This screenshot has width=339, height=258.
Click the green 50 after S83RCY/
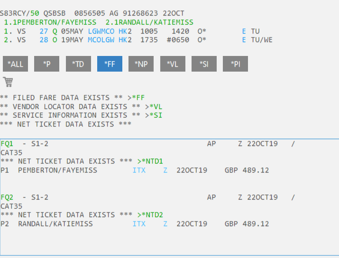pos(35,13)
